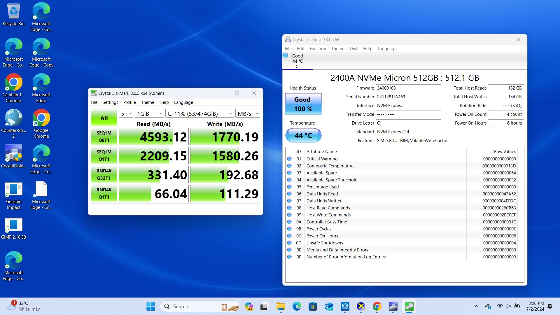
Task: Start the RND4K Q1T1 test
Action: tap(104, 193)
